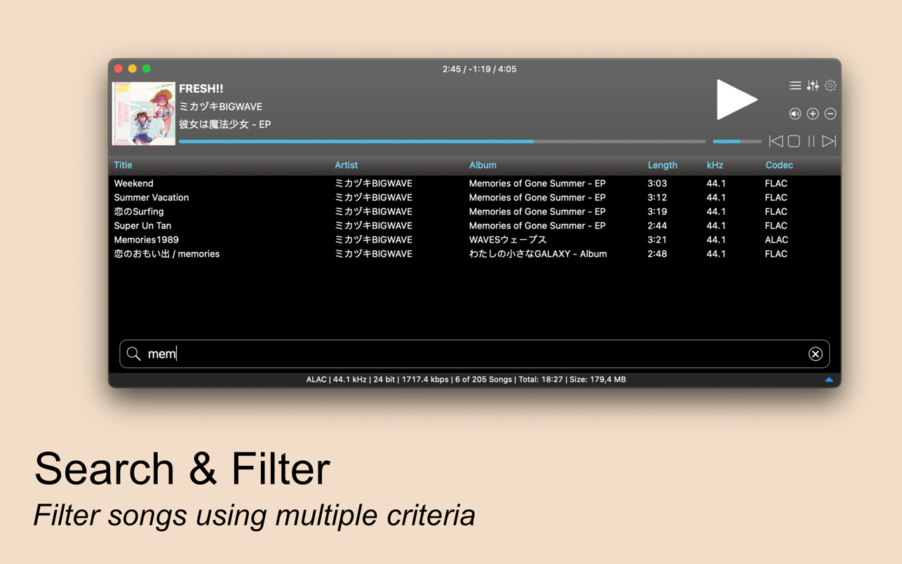The width and height of the screenshot is (902, 564).
Task: Sort songs by Codec column header
Action: (x=779, y=165)
